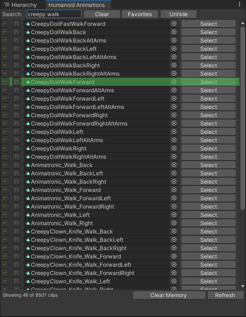
Task: Toggle the ?? icon on Animatronic_Walk_ForwardLeft
Action: [16, 198]
